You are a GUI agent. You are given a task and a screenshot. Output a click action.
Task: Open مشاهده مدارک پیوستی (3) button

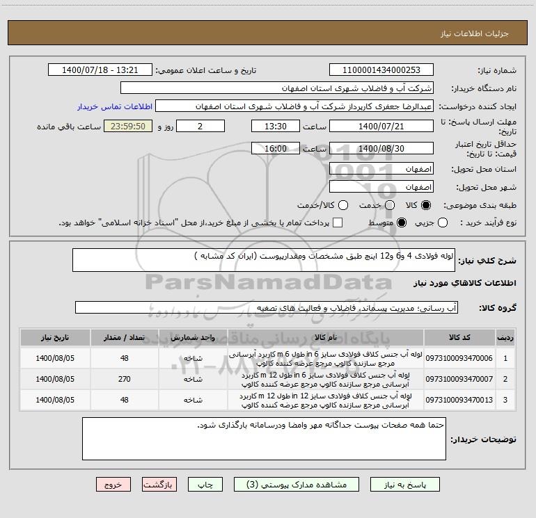click(297, 485)
